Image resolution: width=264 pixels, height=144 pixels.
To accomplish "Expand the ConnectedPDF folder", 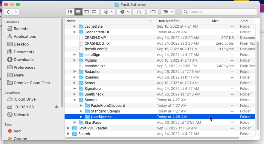I will (x=74, y=32).
